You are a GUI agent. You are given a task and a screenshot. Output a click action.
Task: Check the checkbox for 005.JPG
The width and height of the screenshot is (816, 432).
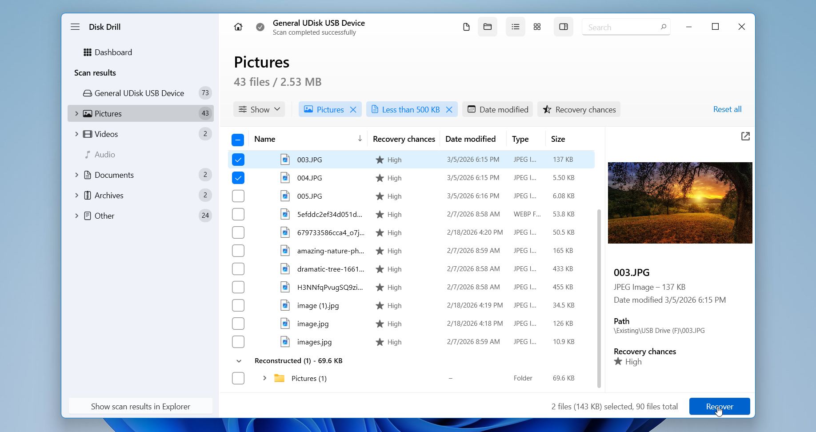[238, 196]
